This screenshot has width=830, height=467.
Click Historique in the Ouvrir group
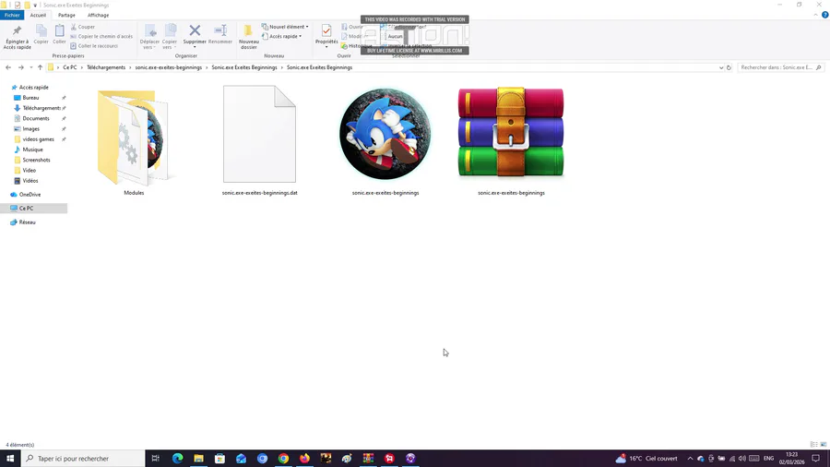click(x=355, y=46)
